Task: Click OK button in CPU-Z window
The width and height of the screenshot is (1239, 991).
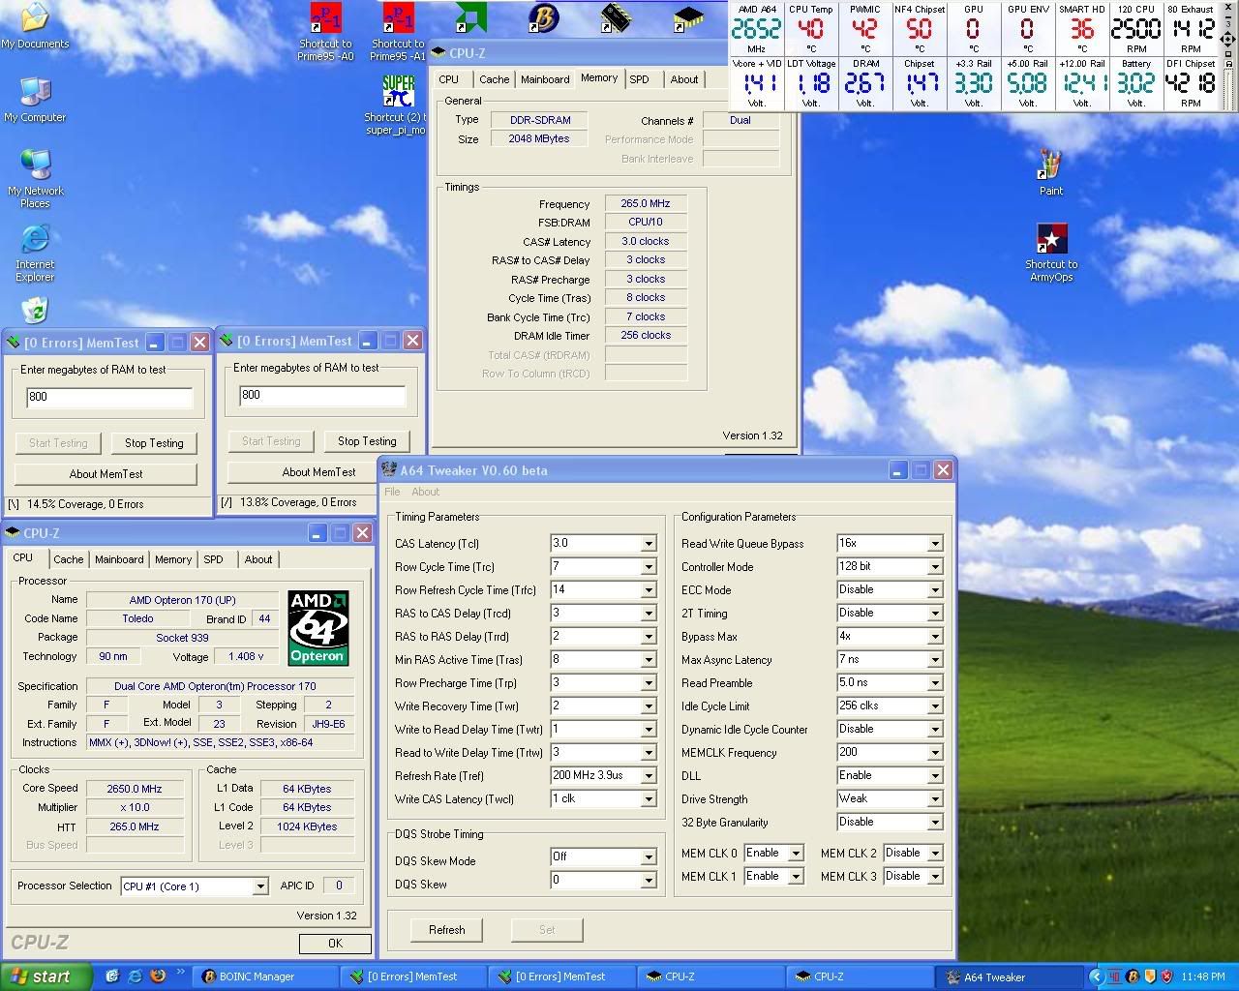Action: [x=335, y=943]
